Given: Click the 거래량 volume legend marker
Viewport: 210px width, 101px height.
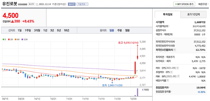Looking at the screenshot, I should pos(143,90).
